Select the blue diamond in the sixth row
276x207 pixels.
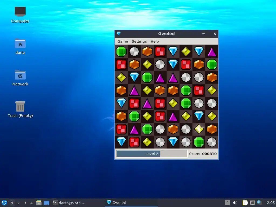(x=199, y=116)
